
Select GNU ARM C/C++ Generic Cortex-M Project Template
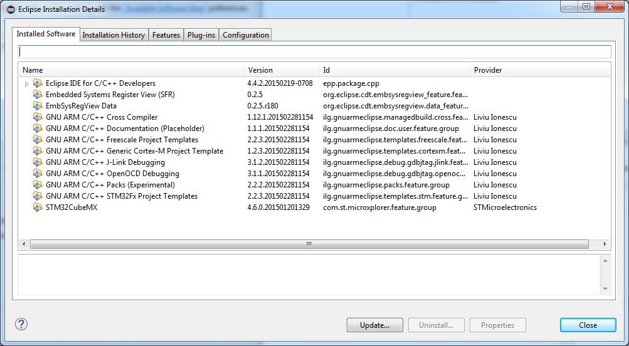tap(315, 151)
